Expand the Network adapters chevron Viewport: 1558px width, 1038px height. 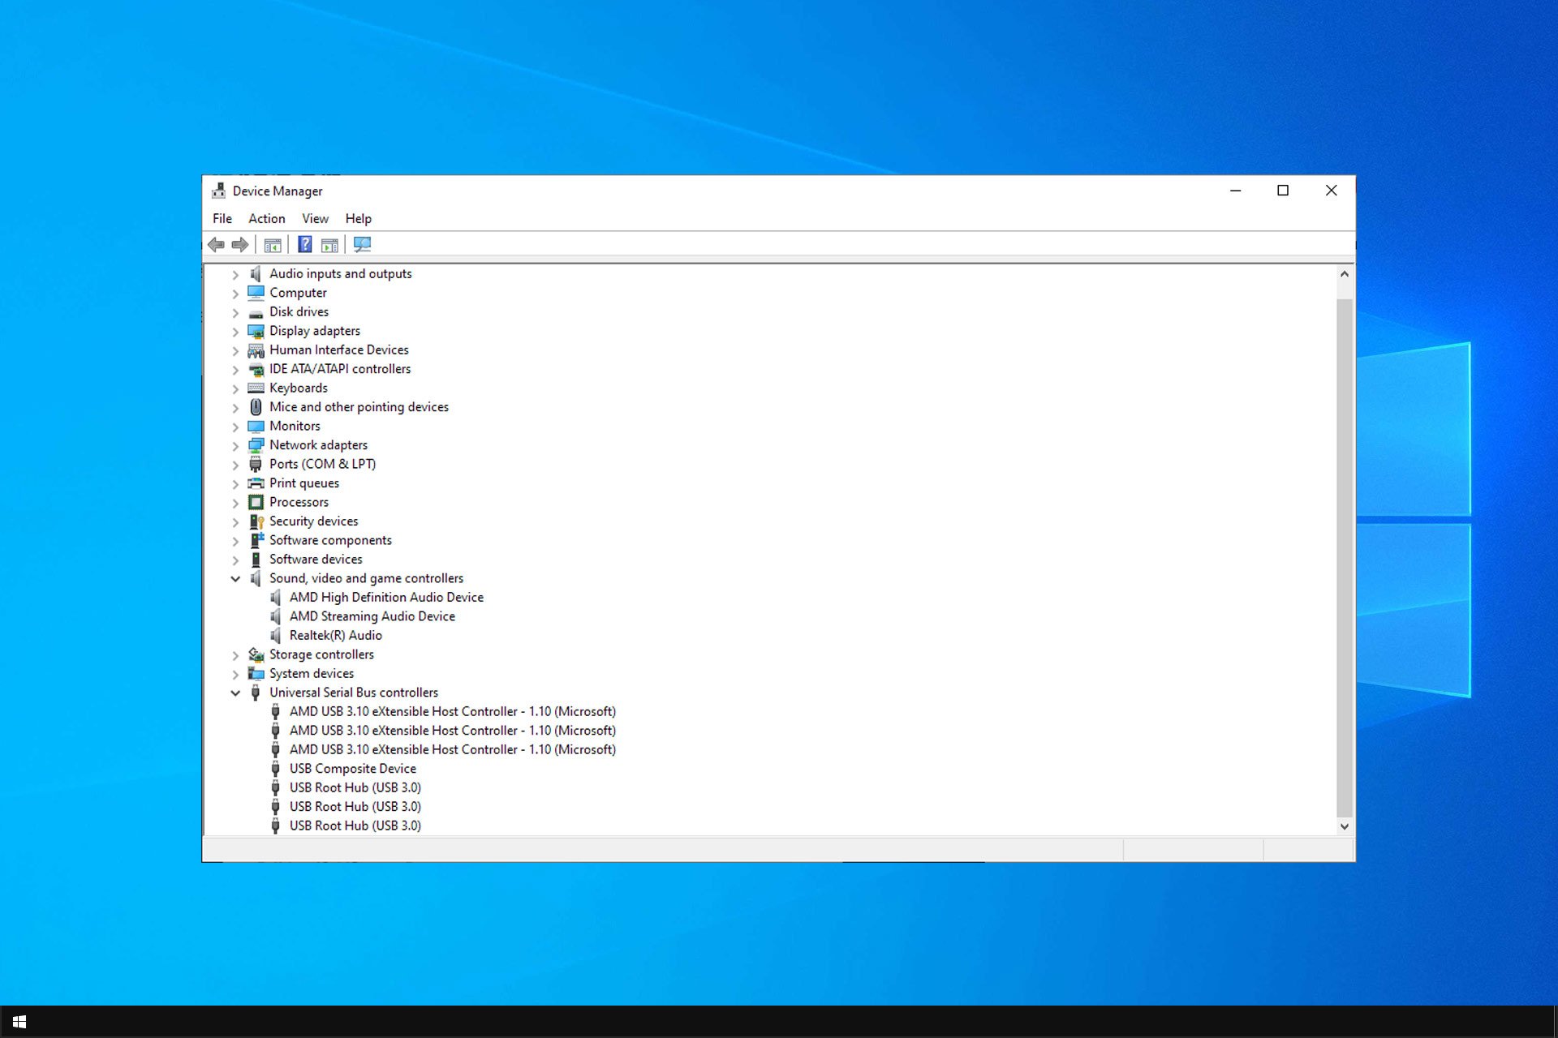pos(235,445)
